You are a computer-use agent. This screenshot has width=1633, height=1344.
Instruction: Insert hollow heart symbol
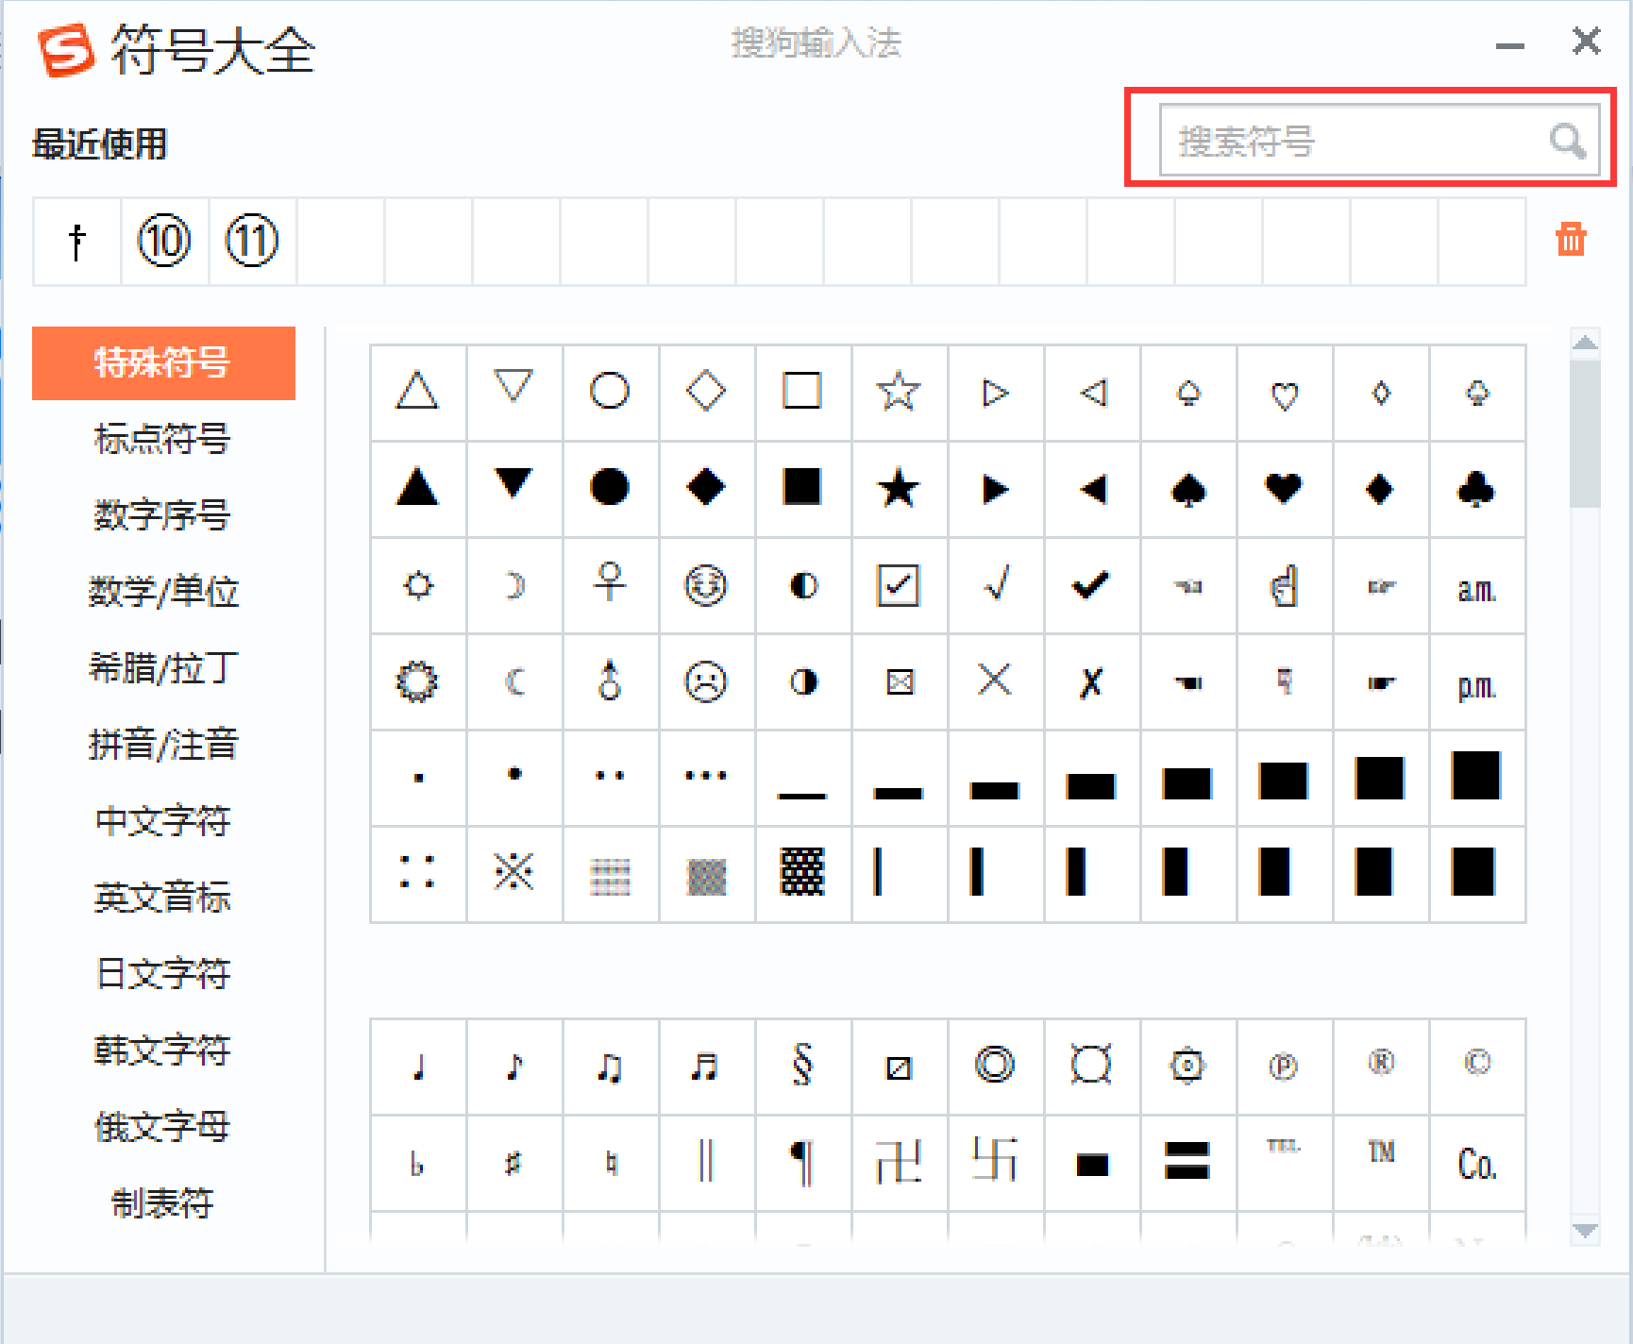(x=1285, y=393)
